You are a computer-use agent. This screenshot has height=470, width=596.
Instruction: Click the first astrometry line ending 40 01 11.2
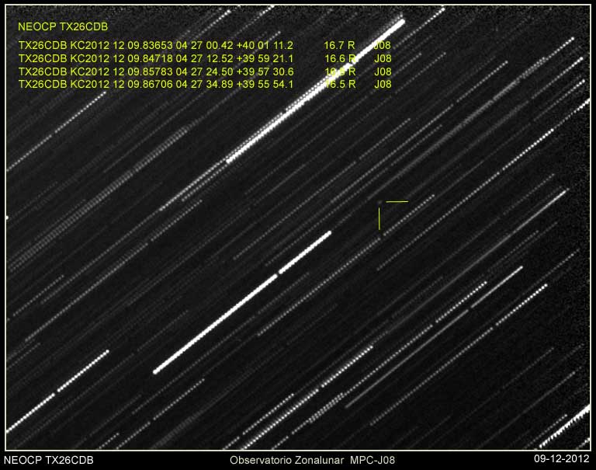point(155,45)
